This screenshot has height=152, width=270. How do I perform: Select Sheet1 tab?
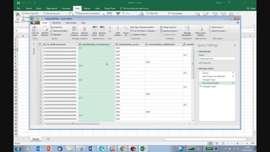click(x=36, y=139)
